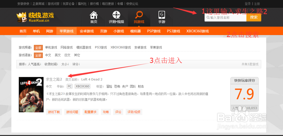Click the orange 搜索 button
This screenshot has width=283, height=136.
click(254, 17)
